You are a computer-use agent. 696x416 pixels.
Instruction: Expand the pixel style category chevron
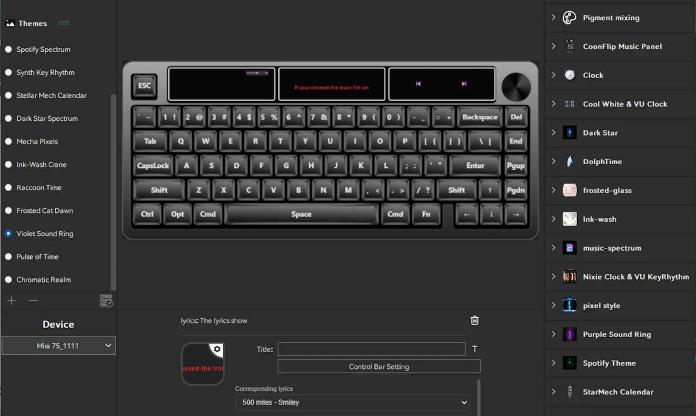(553, 305)
